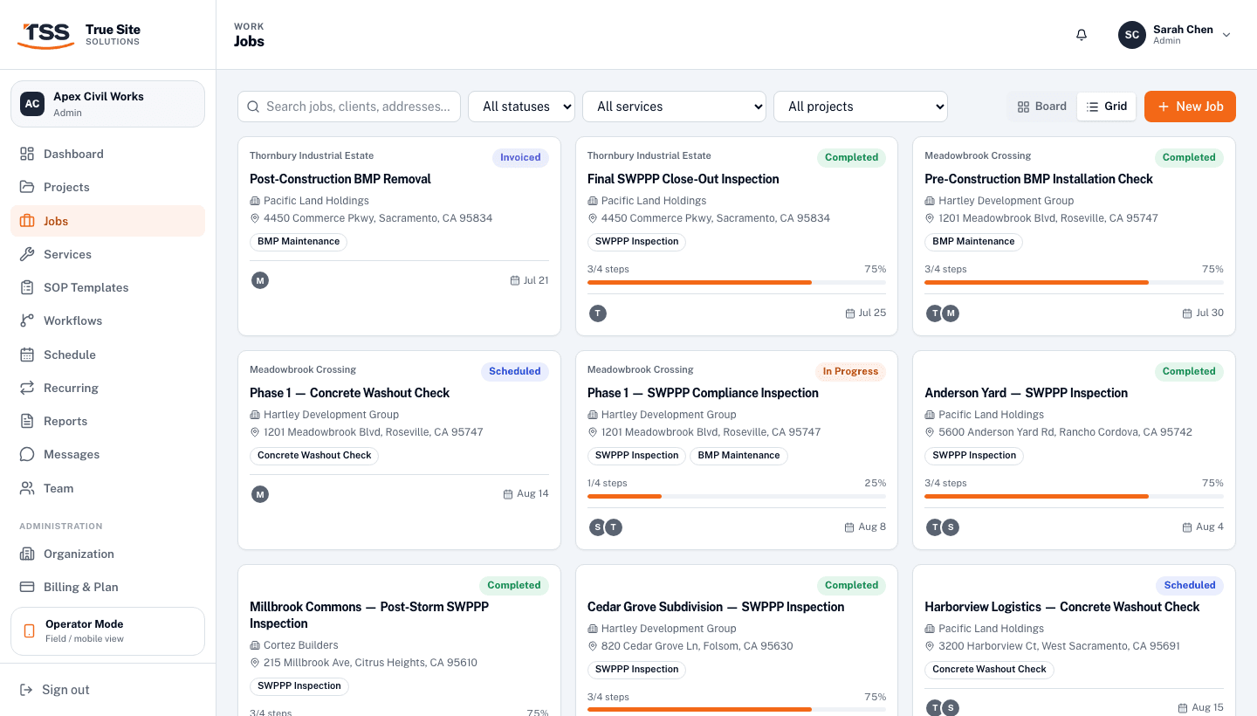
Task: Open Organization administration page
Action: (x=107, y=554)
